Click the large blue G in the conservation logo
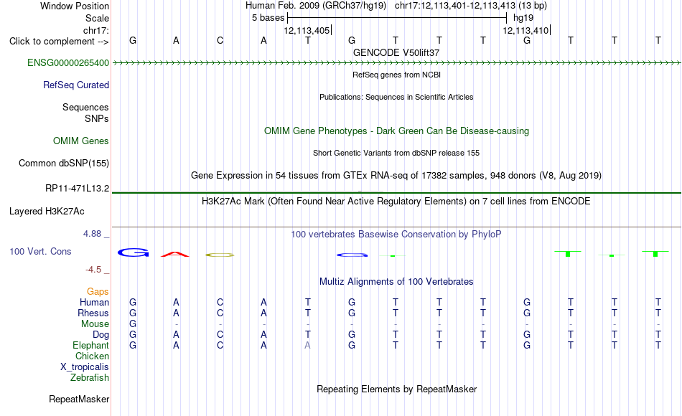Image resolution: width=682 pixels, height=416 pixels. pyautogui.click(x=133, y=252)
